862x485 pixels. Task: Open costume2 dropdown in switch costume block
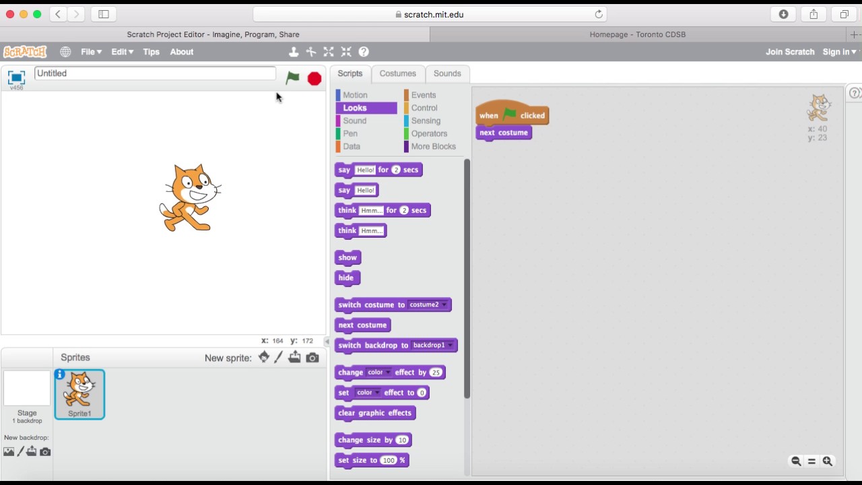[428, 304]
